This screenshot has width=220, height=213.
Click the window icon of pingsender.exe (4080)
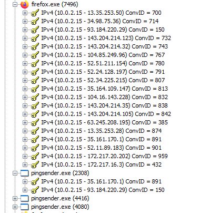click(x=25, y=207)
